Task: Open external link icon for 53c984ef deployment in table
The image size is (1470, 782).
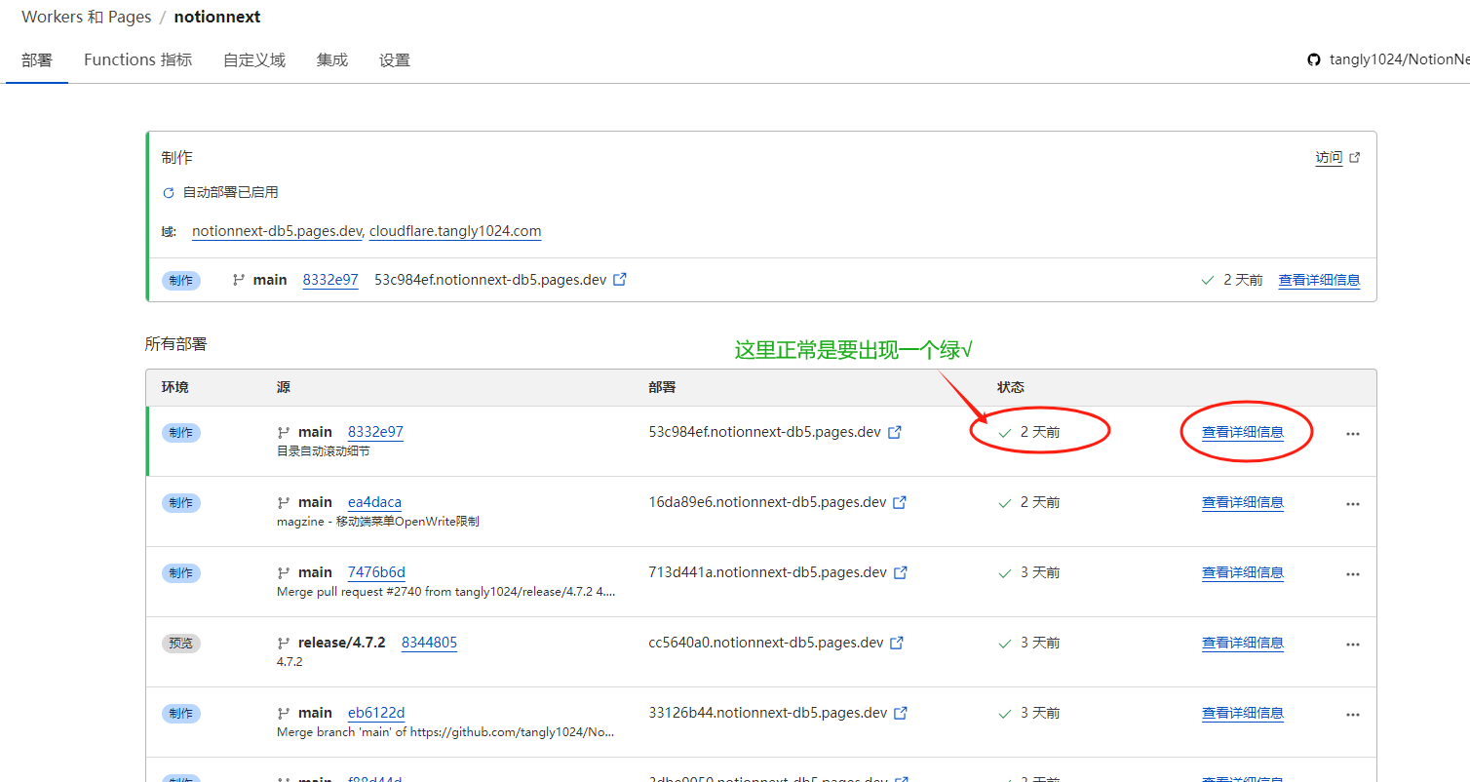Action: [x=894, y=432]
